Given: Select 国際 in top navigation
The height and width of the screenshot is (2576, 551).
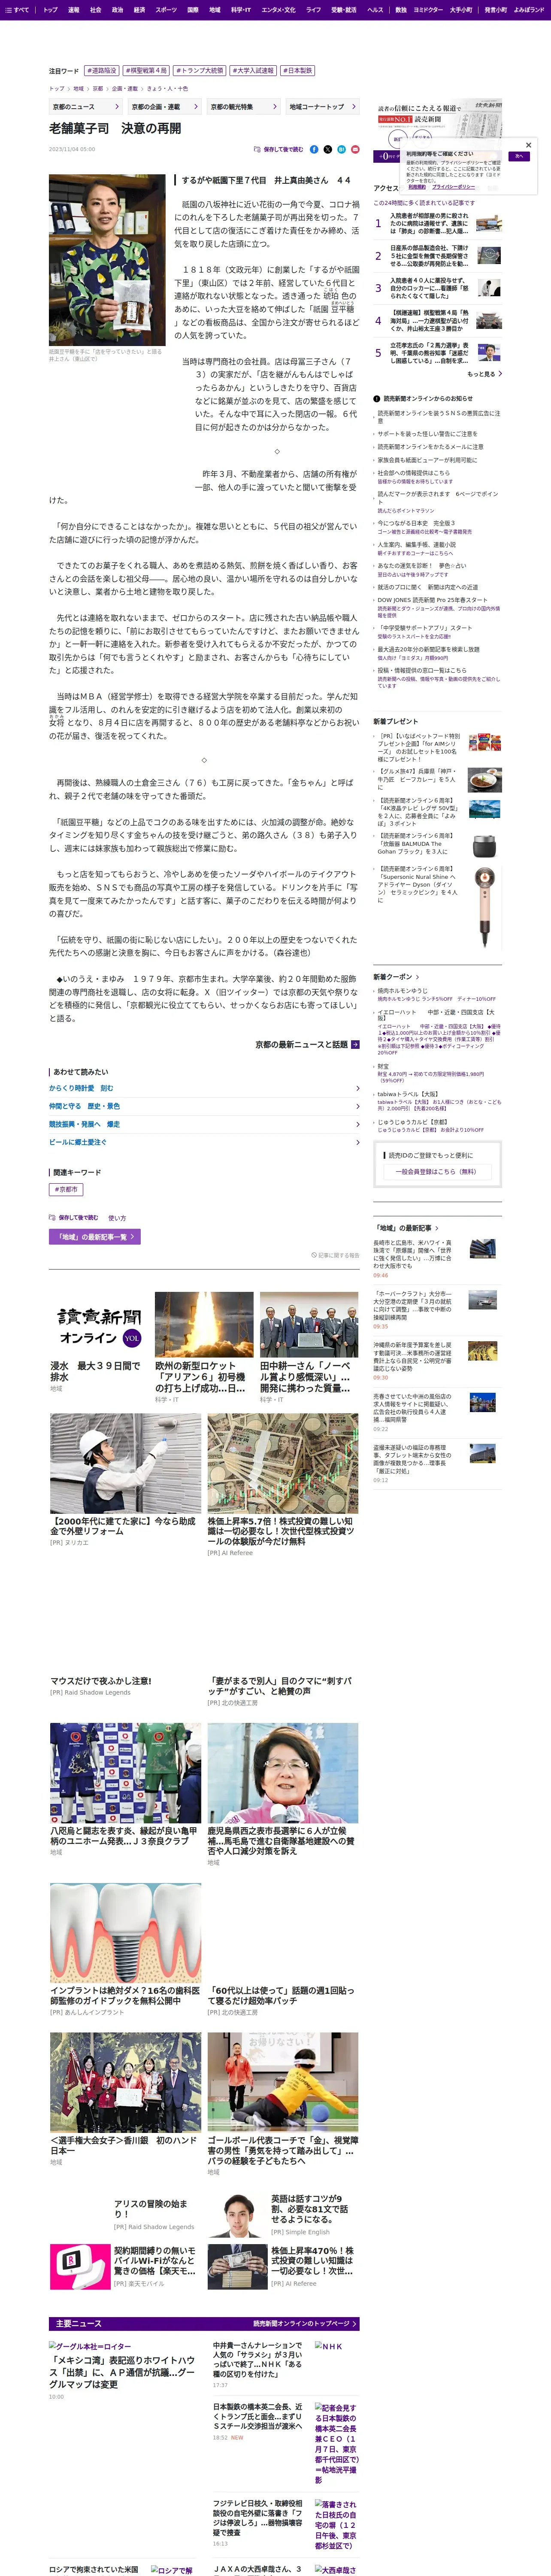Looking at the screenshot, I should pyautogui.click(x=193, y=10).
